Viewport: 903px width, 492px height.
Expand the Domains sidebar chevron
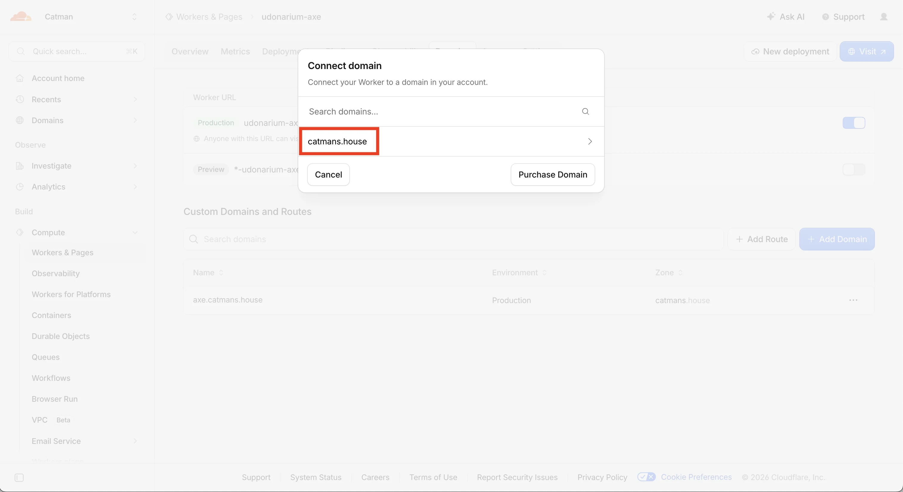[135, 120]
